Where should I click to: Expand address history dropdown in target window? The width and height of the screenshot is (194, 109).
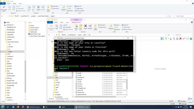[166, 16]
